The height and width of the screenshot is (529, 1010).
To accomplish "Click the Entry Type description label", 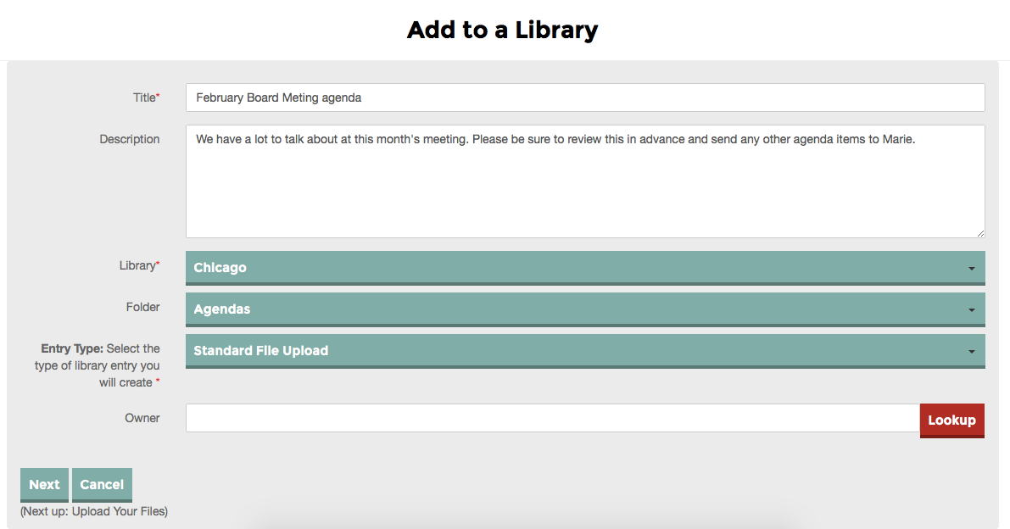I will pyautogui.click(x=100, y=365).
